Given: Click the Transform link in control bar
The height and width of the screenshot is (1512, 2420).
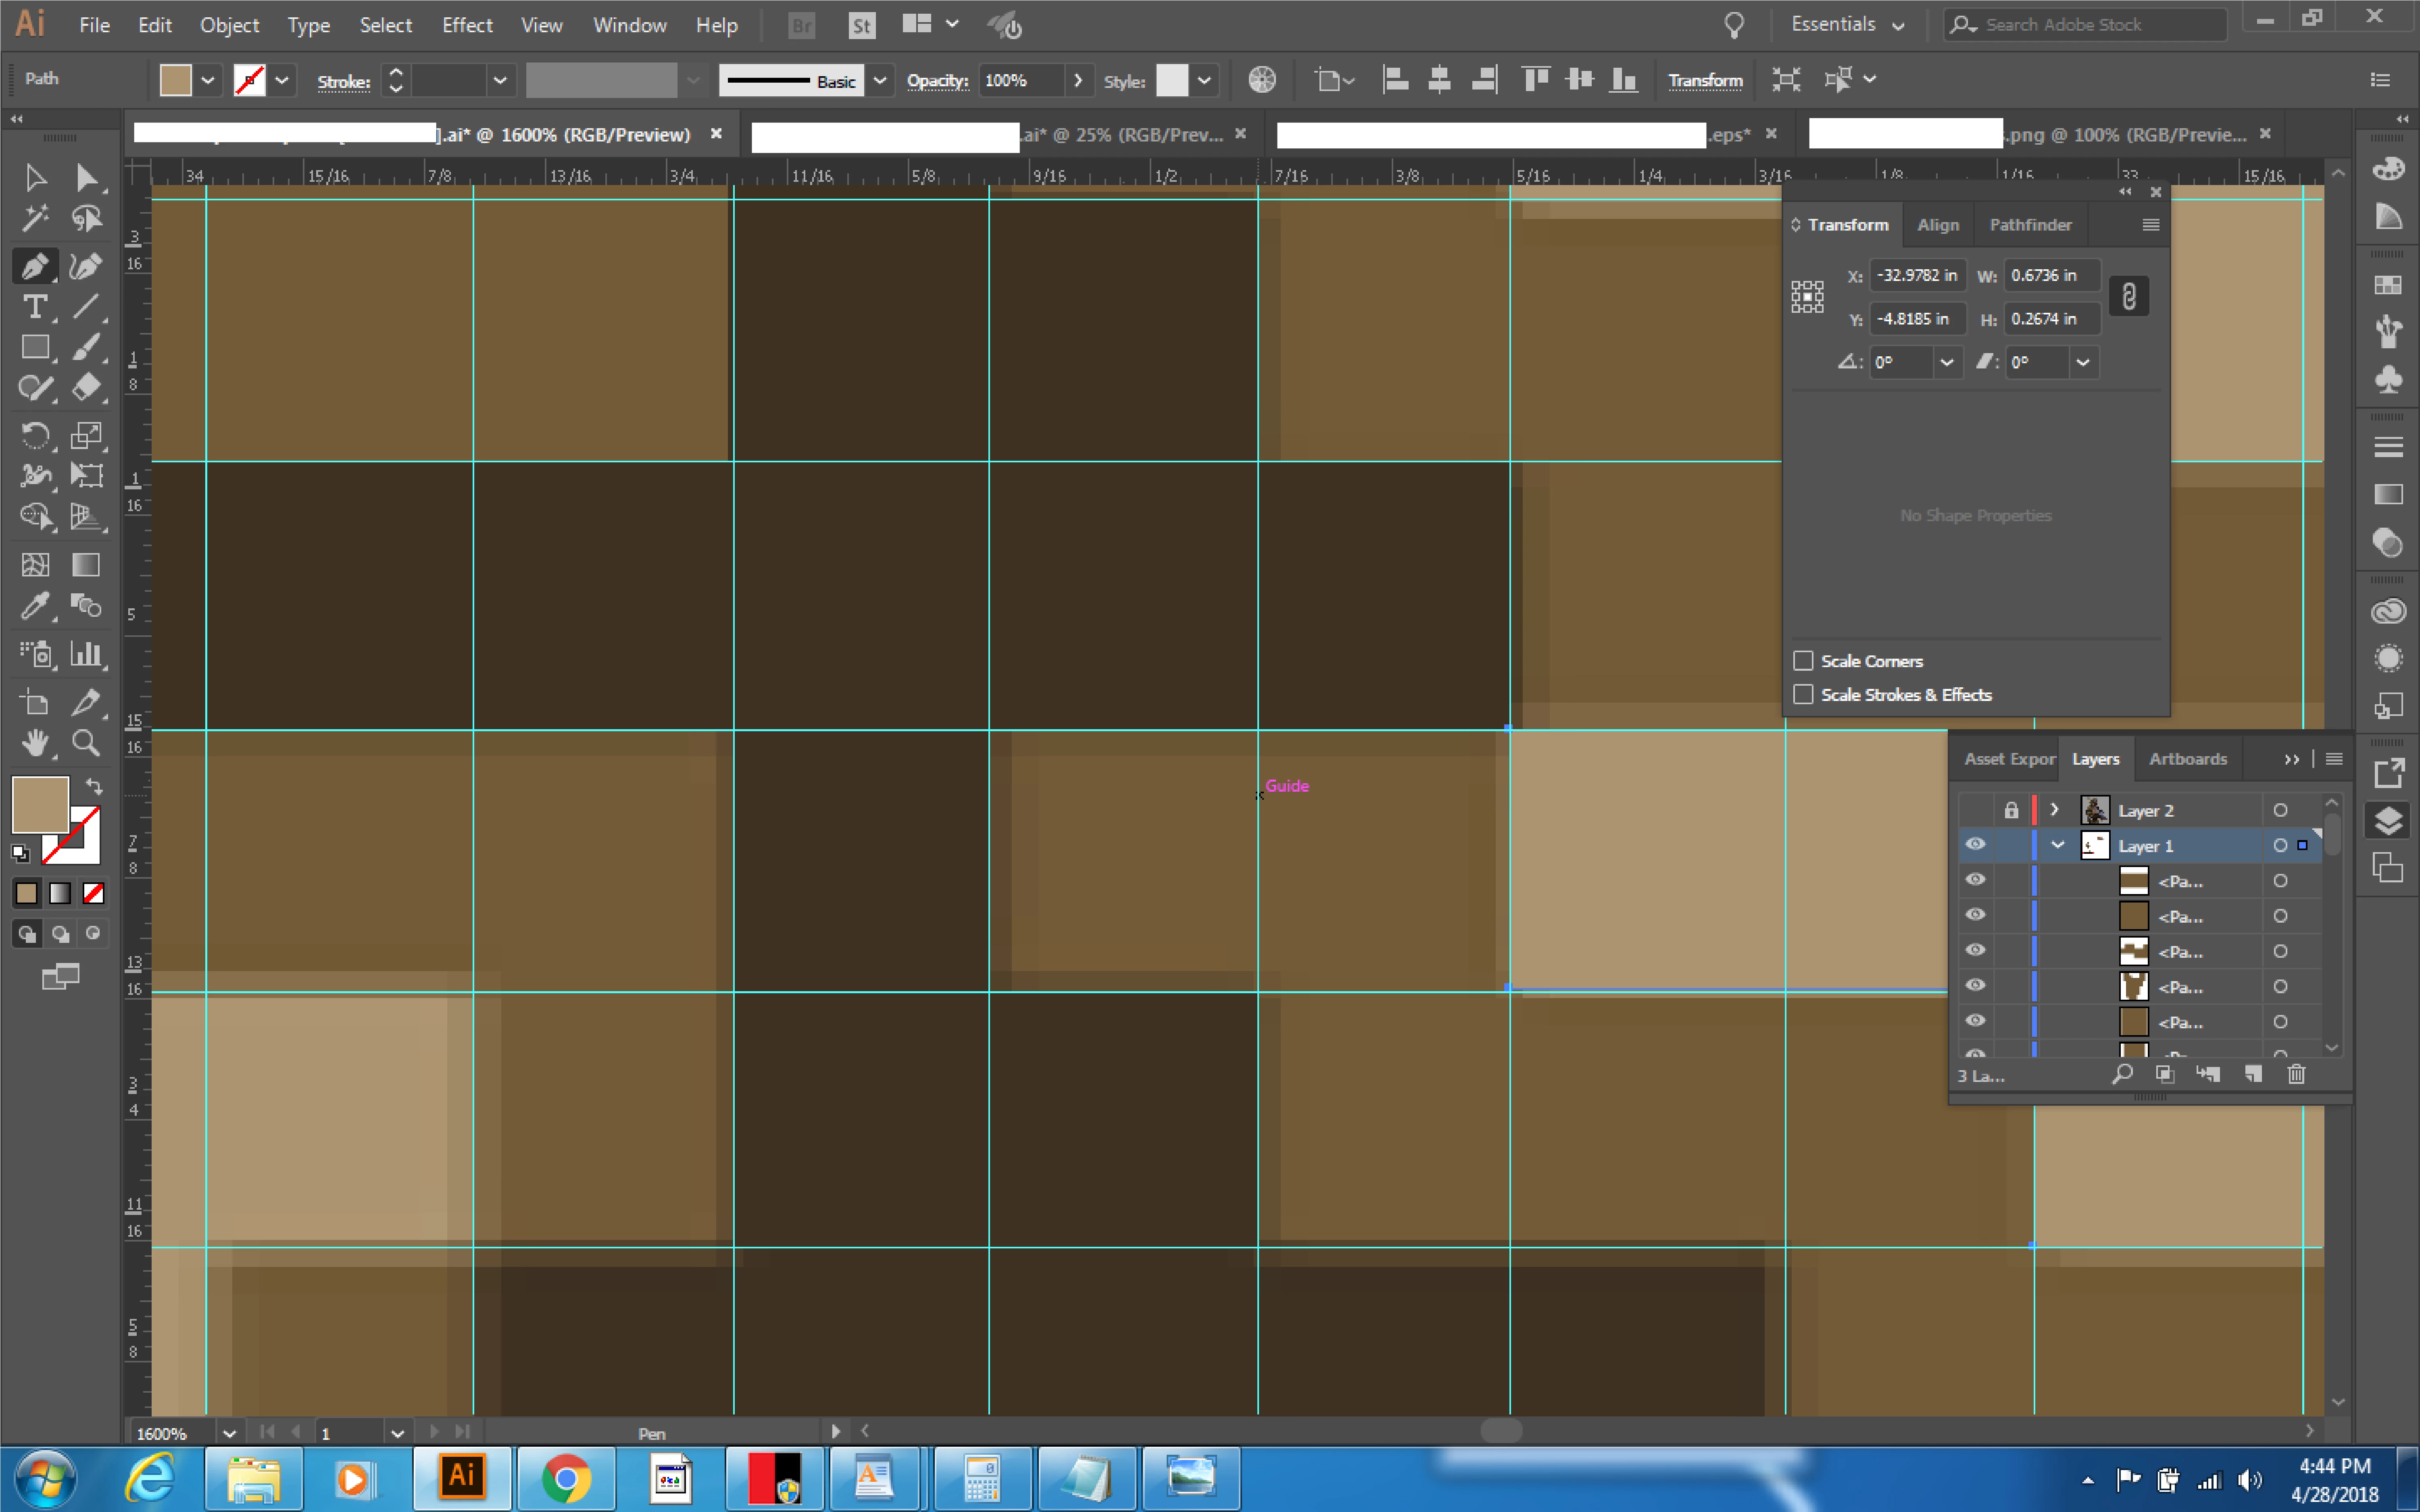Looking at the screenshot, I should click(1705, 80).
